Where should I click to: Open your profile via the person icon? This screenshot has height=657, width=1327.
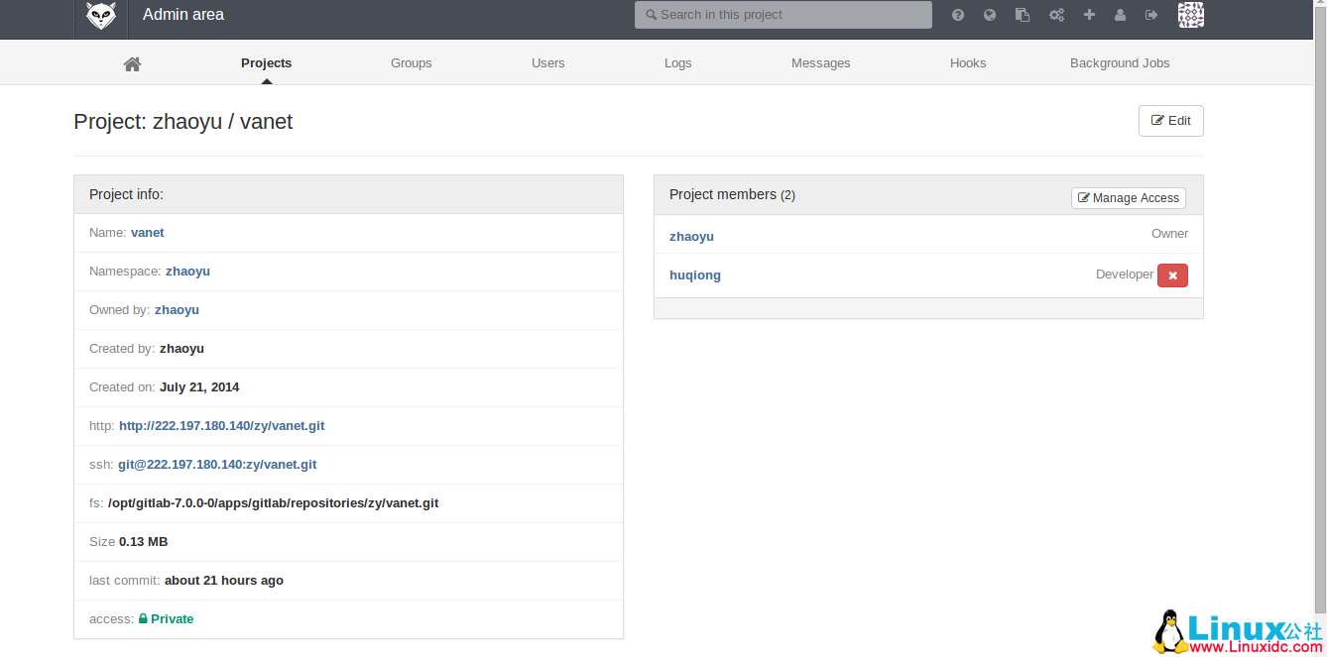tap(1120, 15)
